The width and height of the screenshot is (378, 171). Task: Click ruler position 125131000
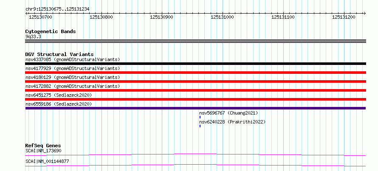(222, 17)
